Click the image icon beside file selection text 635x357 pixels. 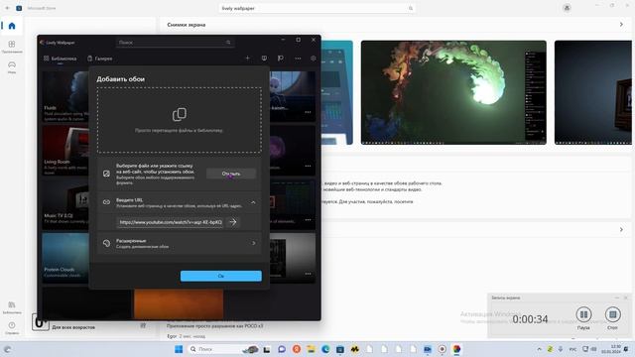click(x=106, y=174)
